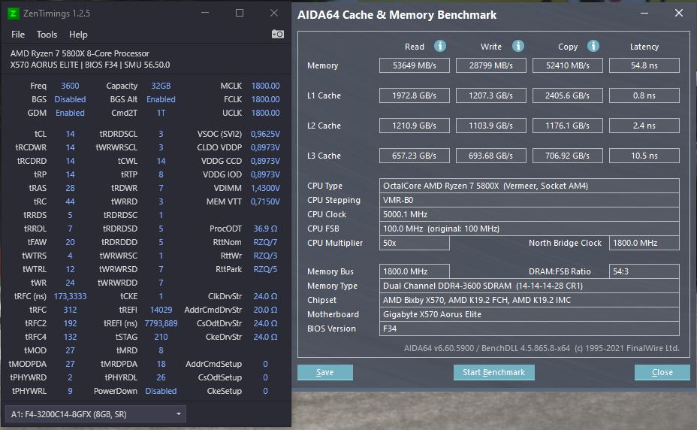Screen dimensions: 697x430
Task: Click the Write column info icon
Action: coord(517,46)
